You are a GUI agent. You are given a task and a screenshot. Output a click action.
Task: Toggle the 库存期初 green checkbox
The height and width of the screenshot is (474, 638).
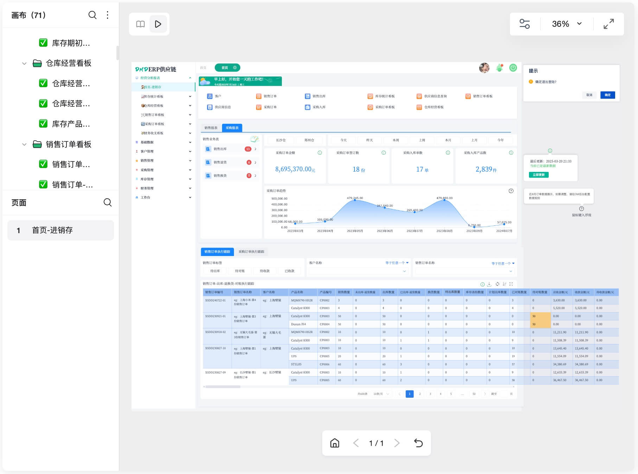43,43
